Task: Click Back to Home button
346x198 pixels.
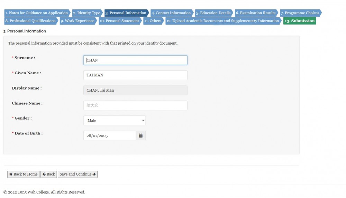Action: (23, 175)
